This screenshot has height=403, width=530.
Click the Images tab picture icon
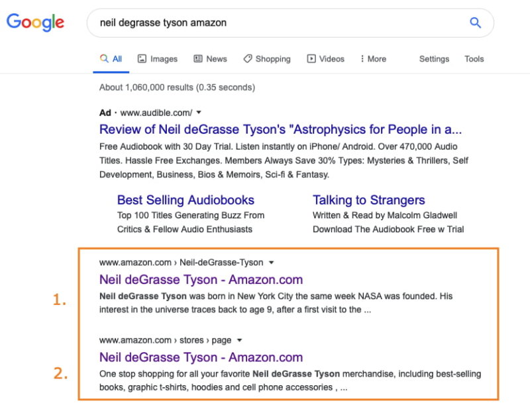pyautogui.click(x=142, y=59)
